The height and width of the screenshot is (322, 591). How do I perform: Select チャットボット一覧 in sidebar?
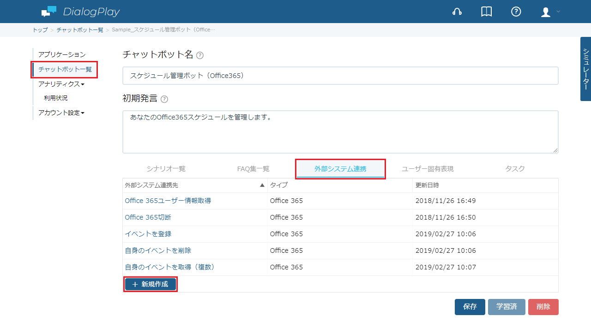[65, 70]
